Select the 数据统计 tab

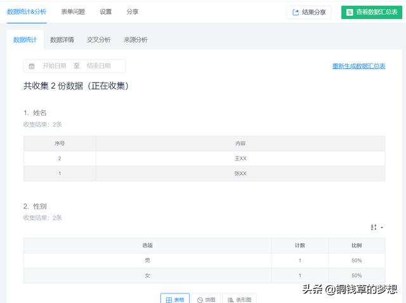point(25,39)
